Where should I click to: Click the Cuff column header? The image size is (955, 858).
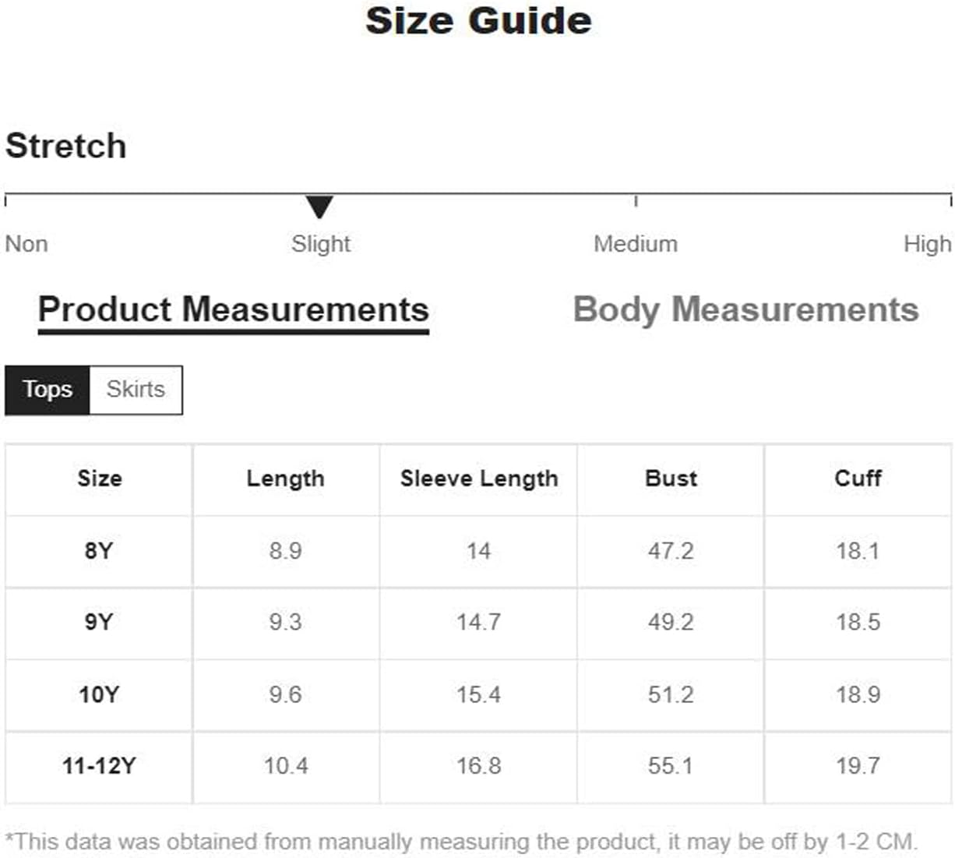pos(858,479)
